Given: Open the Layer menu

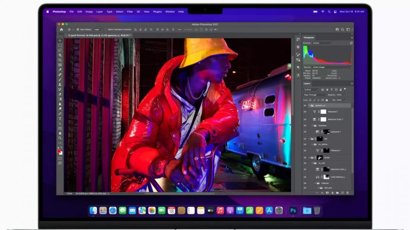Looking at the screenshot, I should click(x=99, y=11).
